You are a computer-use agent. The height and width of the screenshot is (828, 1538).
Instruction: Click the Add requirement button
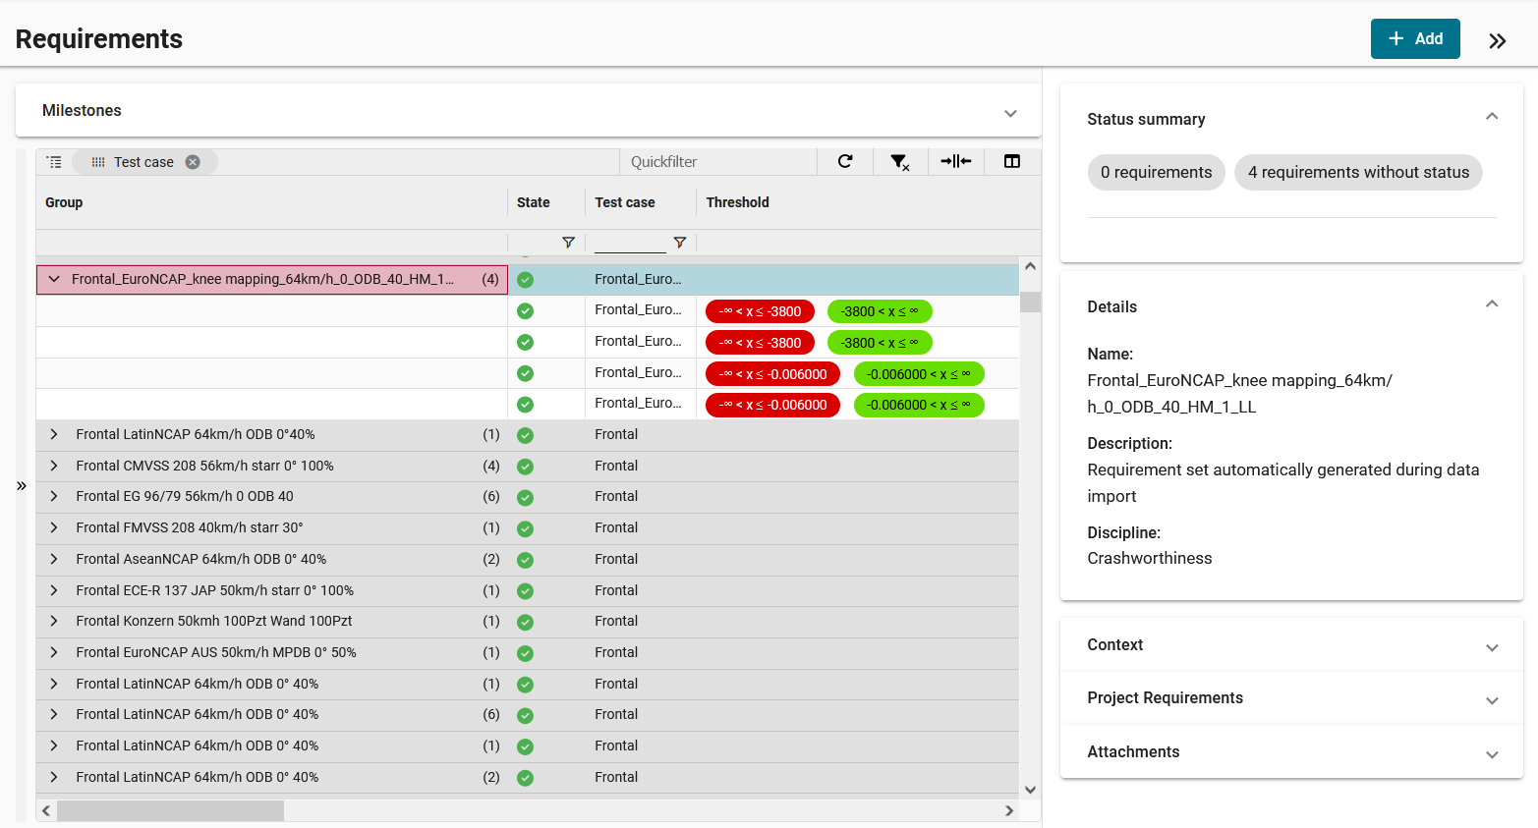1415,38
